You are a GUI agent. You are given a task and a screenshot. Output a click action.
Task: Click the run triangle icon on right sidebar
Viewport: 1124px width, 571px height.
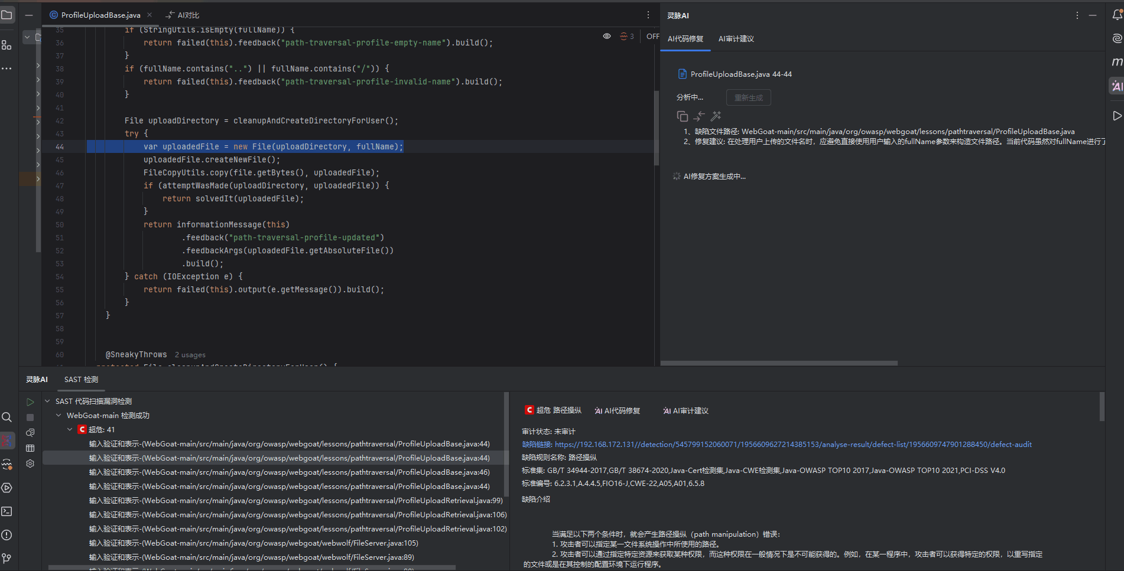pos(1117,116)
